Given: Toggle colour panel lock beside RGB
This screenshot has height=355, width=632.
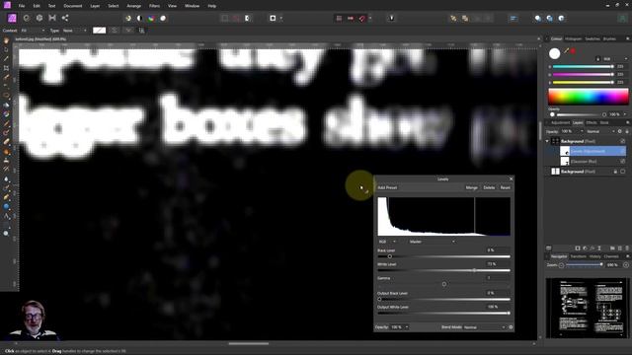Looking at the screenshot, I should [x=597, y=59].
